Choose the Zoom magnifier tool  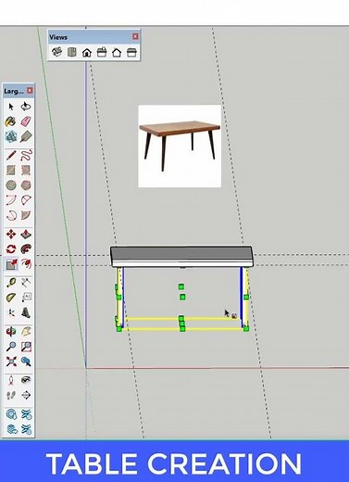point(11,347)
